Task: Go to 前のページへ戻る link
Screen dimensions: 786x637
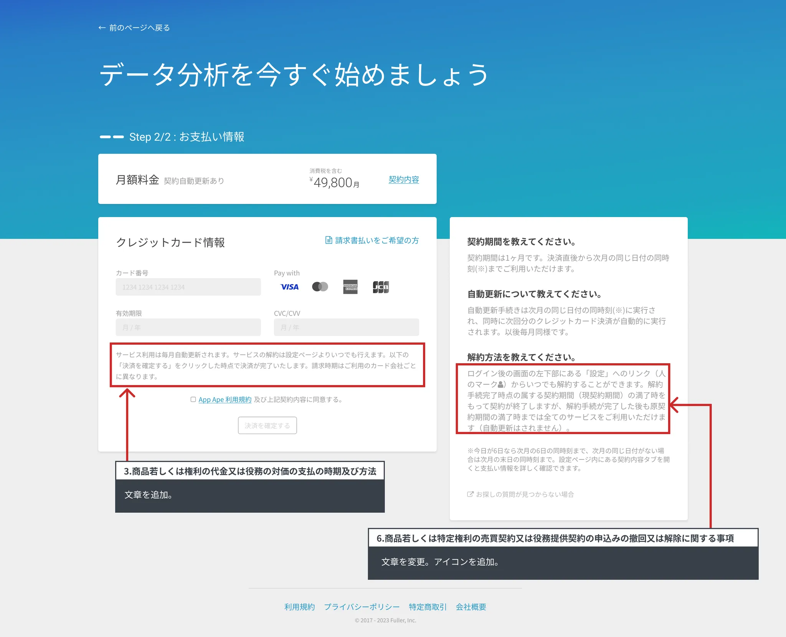Action: click(x=139, y=28)
